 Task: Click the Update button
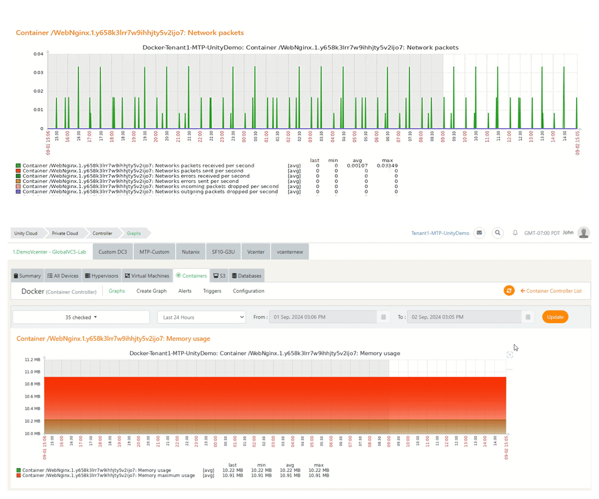(x=555, y=317)
